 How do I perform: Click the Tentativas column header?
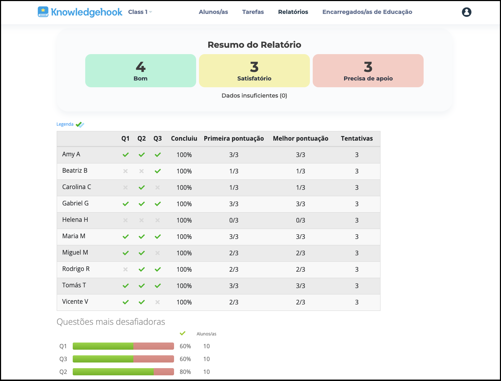click(x=357, y=139)
